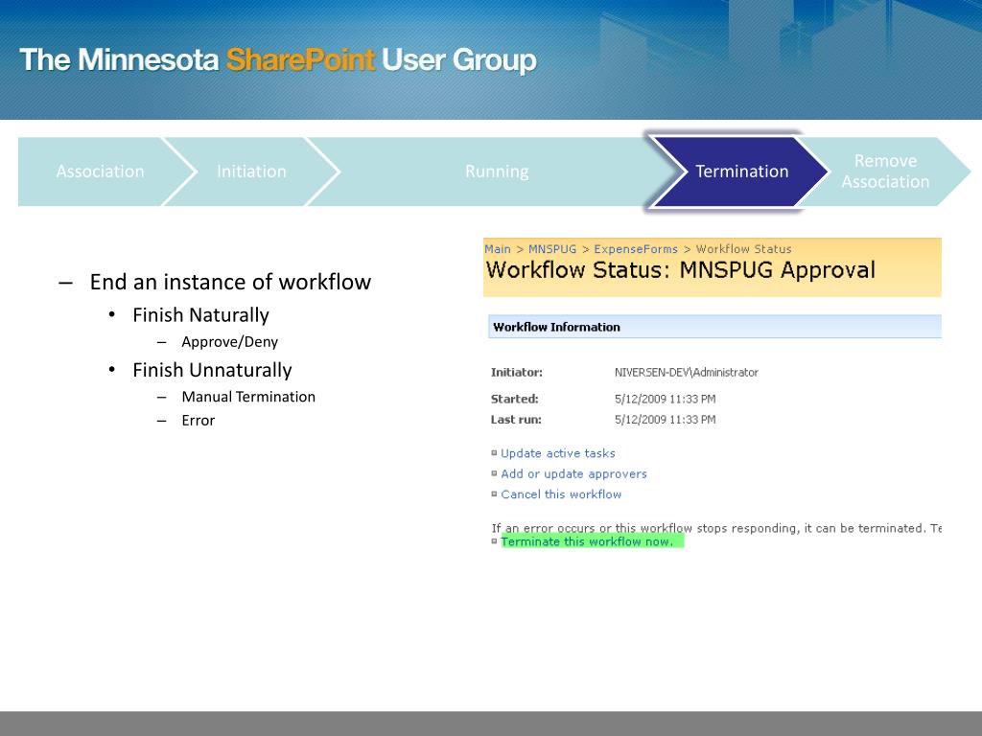Image resolution: width=982 pixels, height=736 pixels.
Task: Click Terminate this workflow now
Action: pos(588,542)
